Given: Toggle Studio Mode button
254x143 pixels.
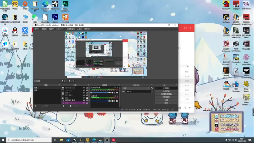Looking at the screenshot, I should click(166, 97).
